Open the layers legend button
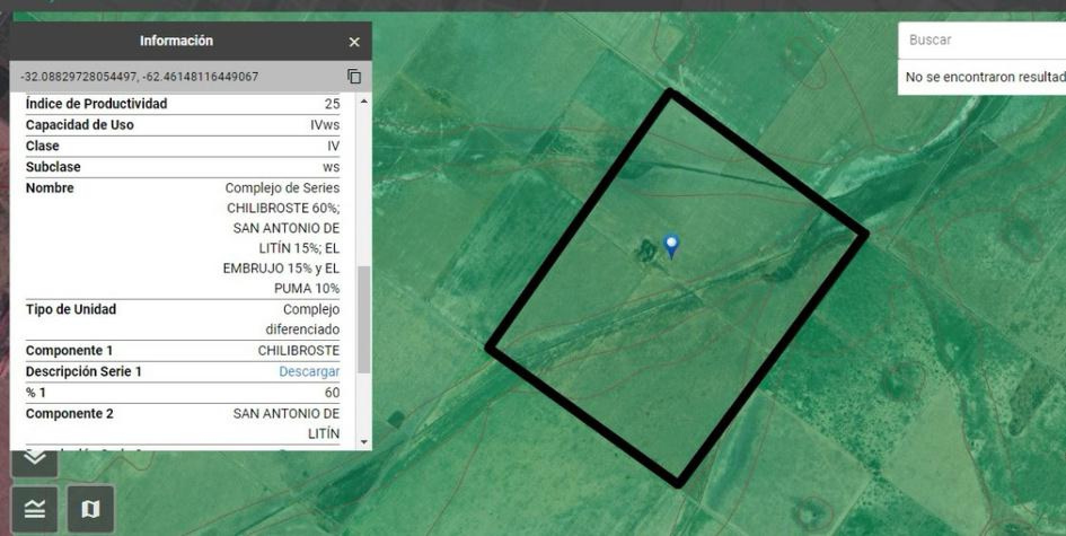1066x536 pixels. pyautogui.click(x=35, y=509)
